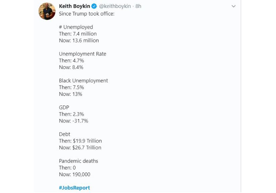Open the #JobsReport hashtag link
This screenshot has height=193, width=276.
click(75, 188)
